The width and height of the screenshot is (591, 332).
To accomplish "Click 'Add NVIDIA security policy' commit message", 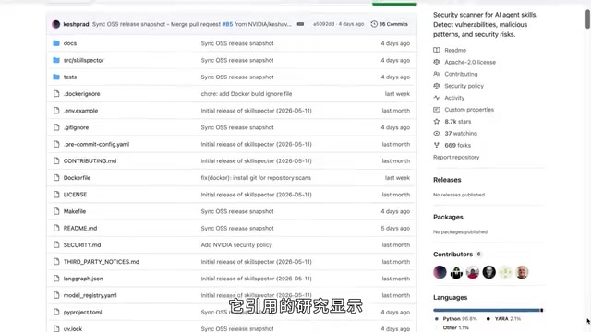I will 236,245.
